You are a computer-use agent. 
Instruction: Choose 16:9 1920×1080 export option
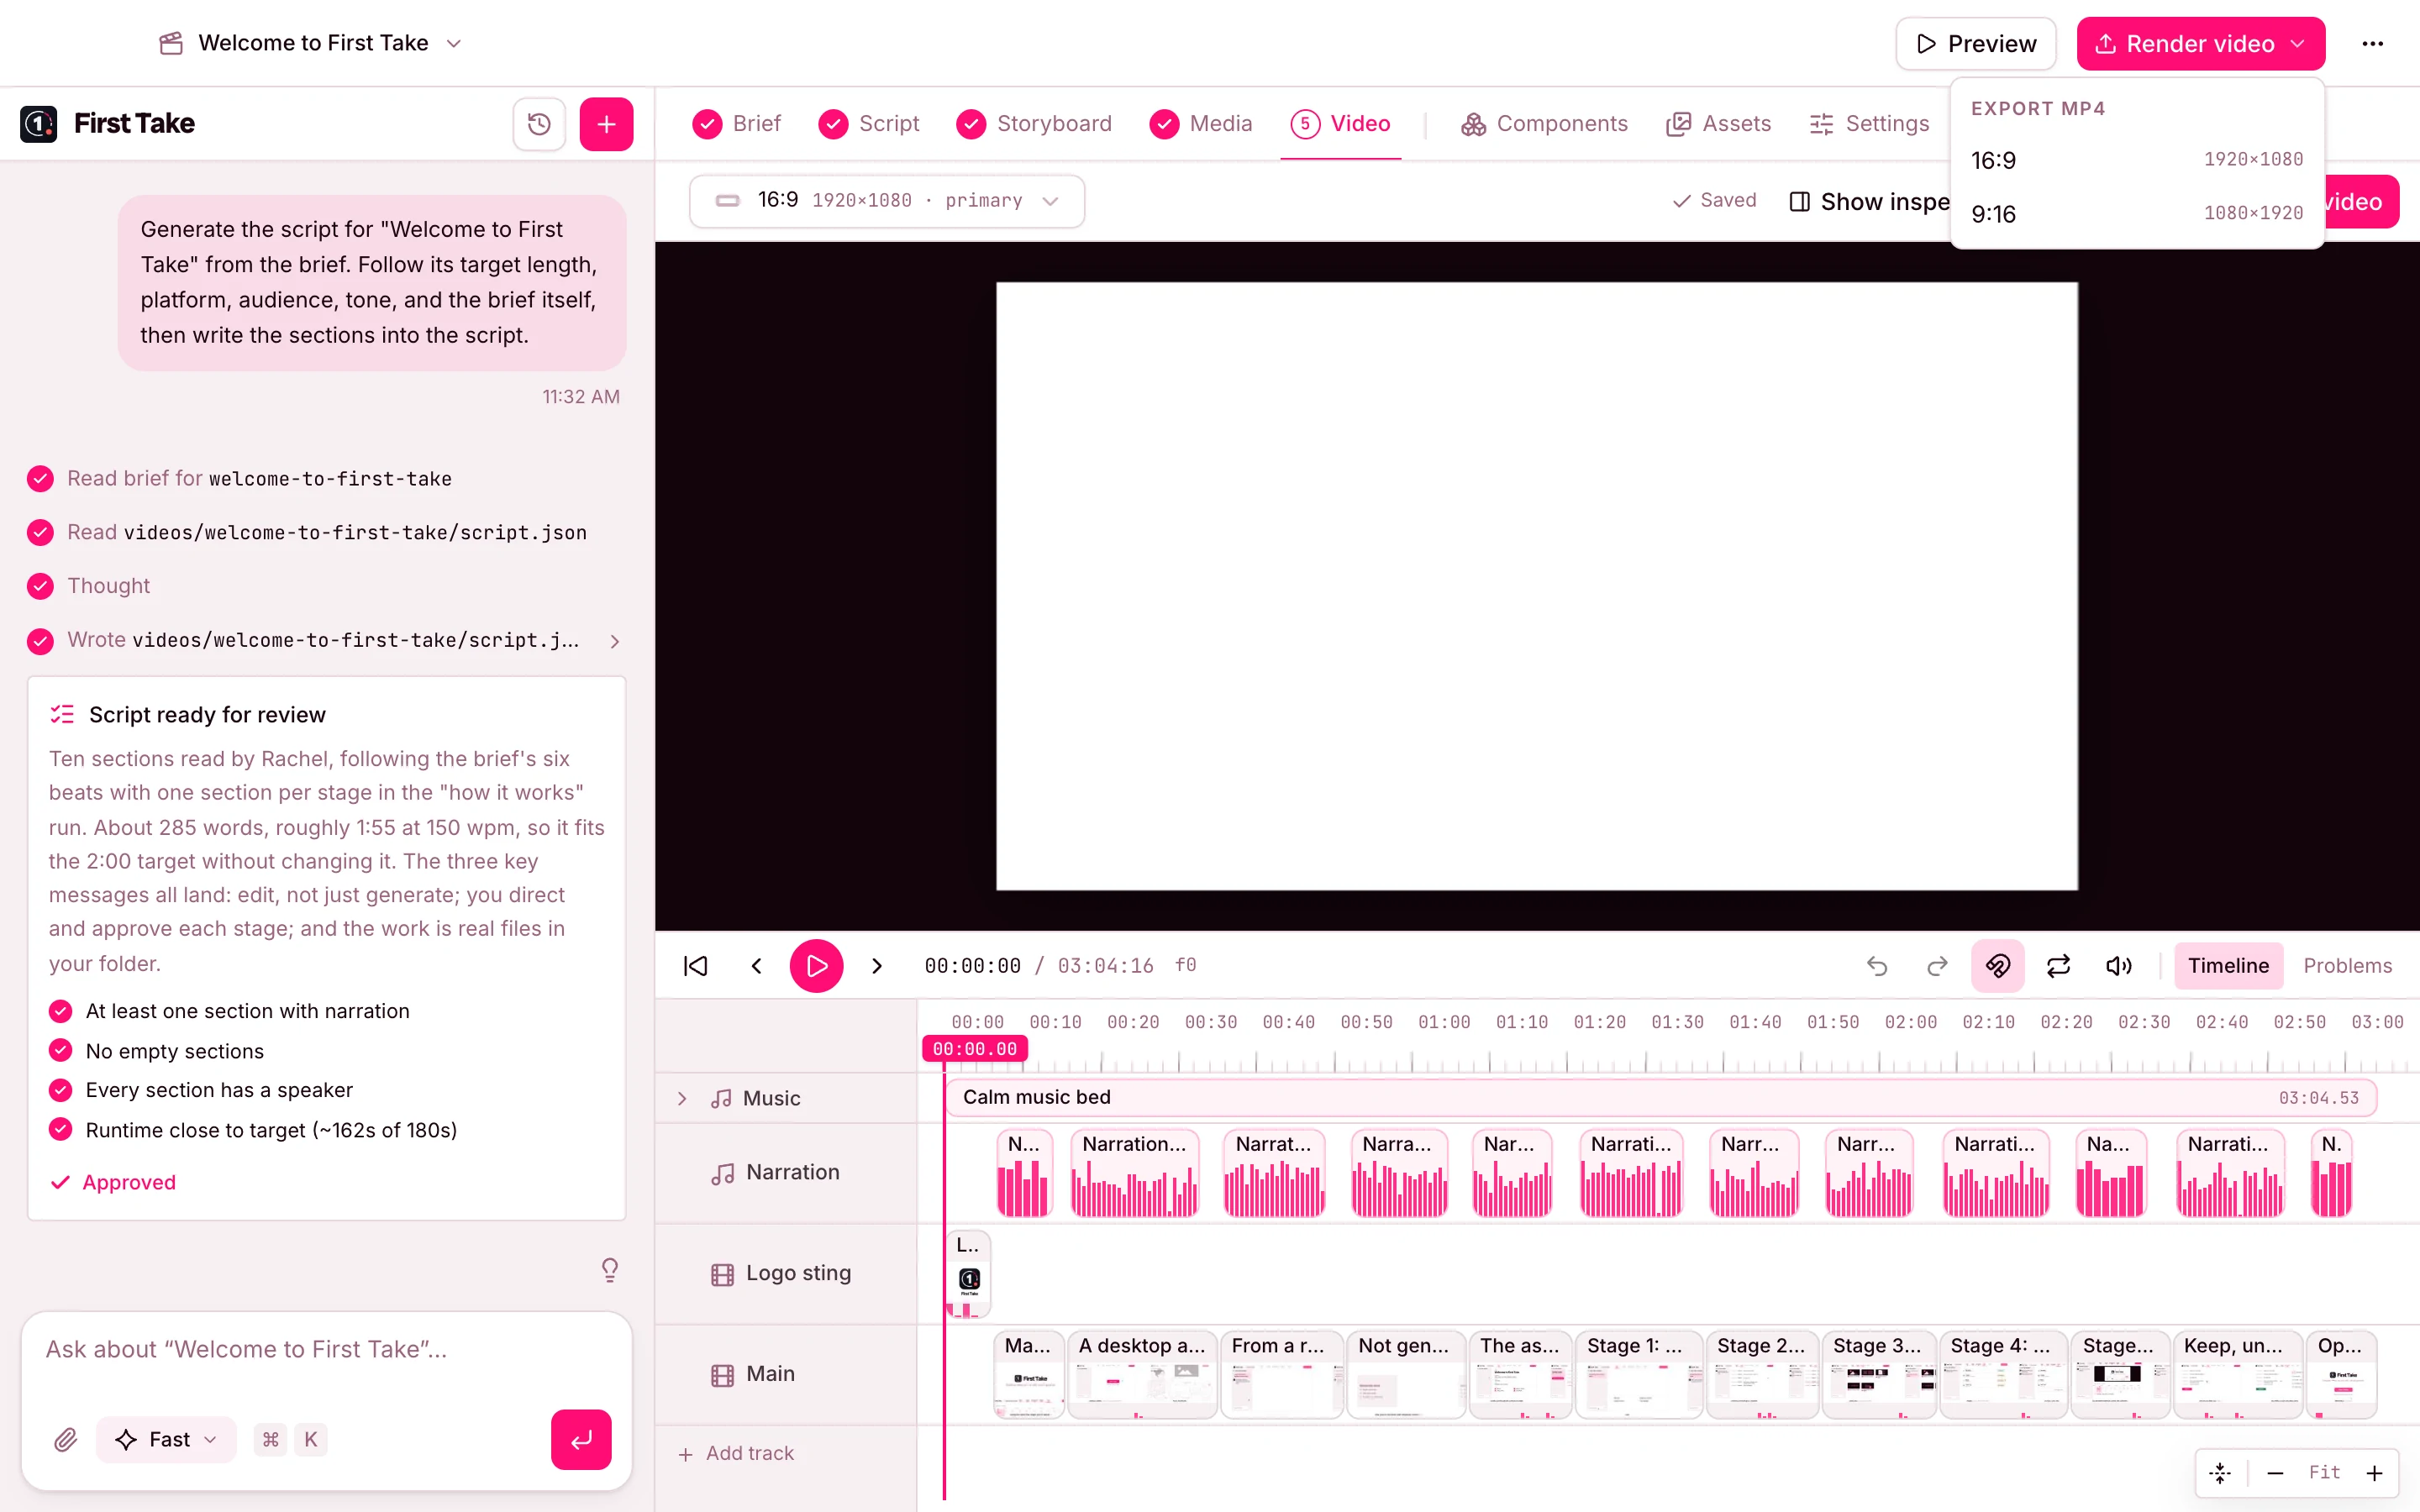coord(2136,160)
